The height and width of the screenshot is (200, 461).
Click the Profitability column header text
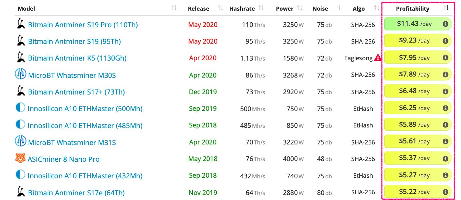tap(413, 9)
